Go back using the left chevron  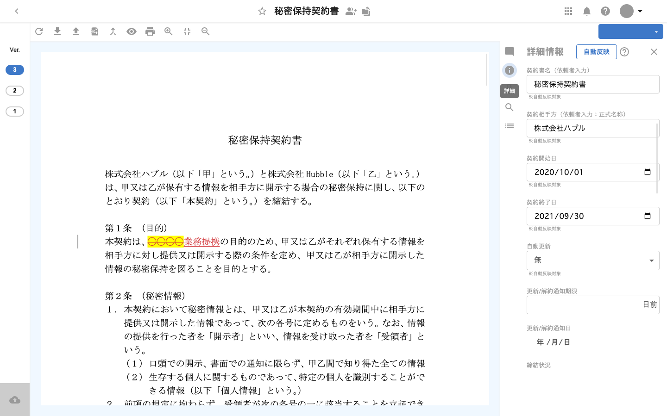pyautogui.click(x=17, y=11)
